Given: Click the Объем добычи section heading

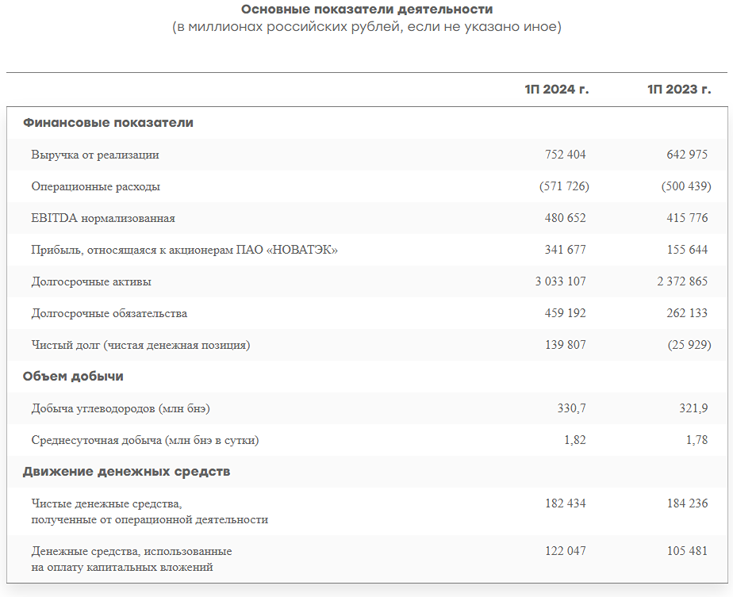Looking at the screenshot, I should click(x=73, y=377).
